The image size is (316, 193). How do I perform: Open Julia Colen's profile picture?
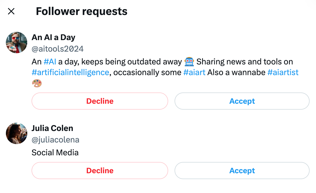pos(16,133)
